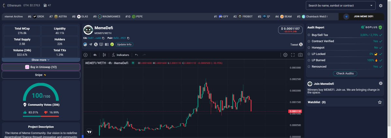Click info icon beside LP Locked

pos(309,54)
